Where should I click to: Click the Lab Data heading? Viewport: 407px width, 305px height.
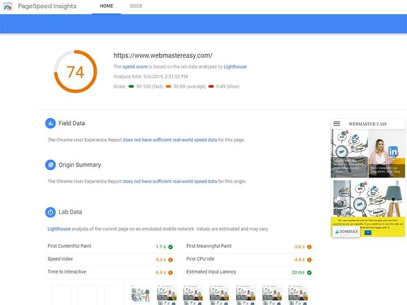[70, 212]
